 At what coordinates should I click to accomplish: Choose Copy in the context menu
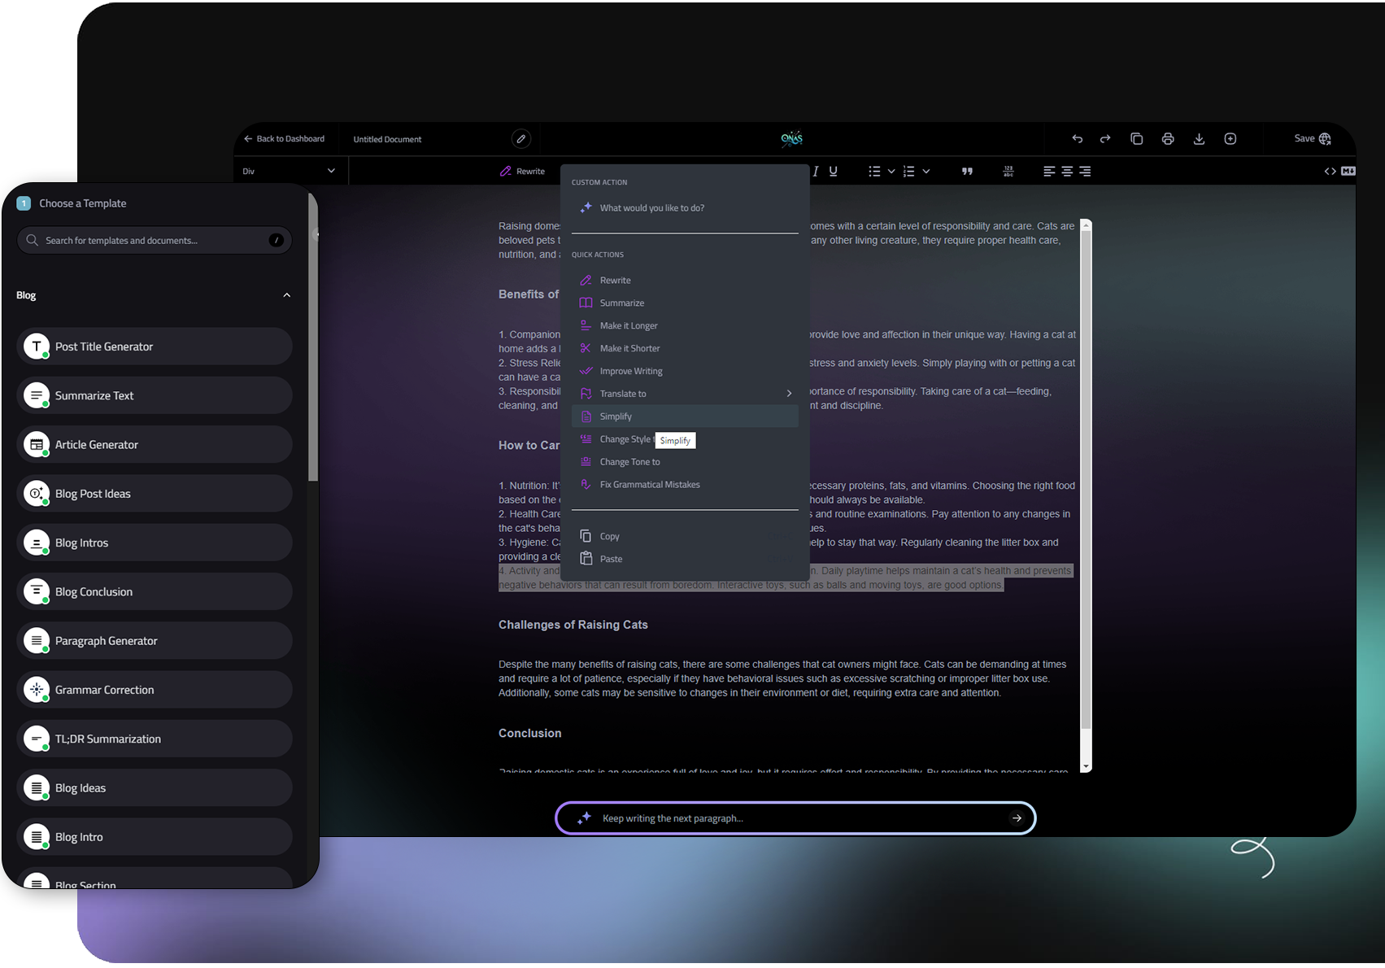685,536
